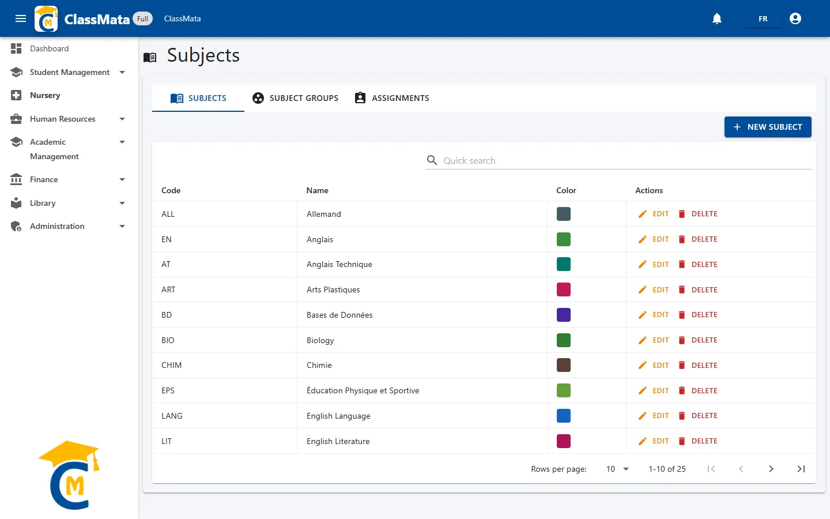Click the trash icon for Anglais
Screen dimensions: 830x519
682,239
